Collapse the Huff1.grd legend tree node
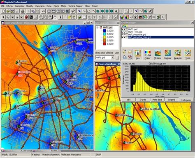Image resolution: width=195 pixels, height=158 pixels. (x=97, y=27)
